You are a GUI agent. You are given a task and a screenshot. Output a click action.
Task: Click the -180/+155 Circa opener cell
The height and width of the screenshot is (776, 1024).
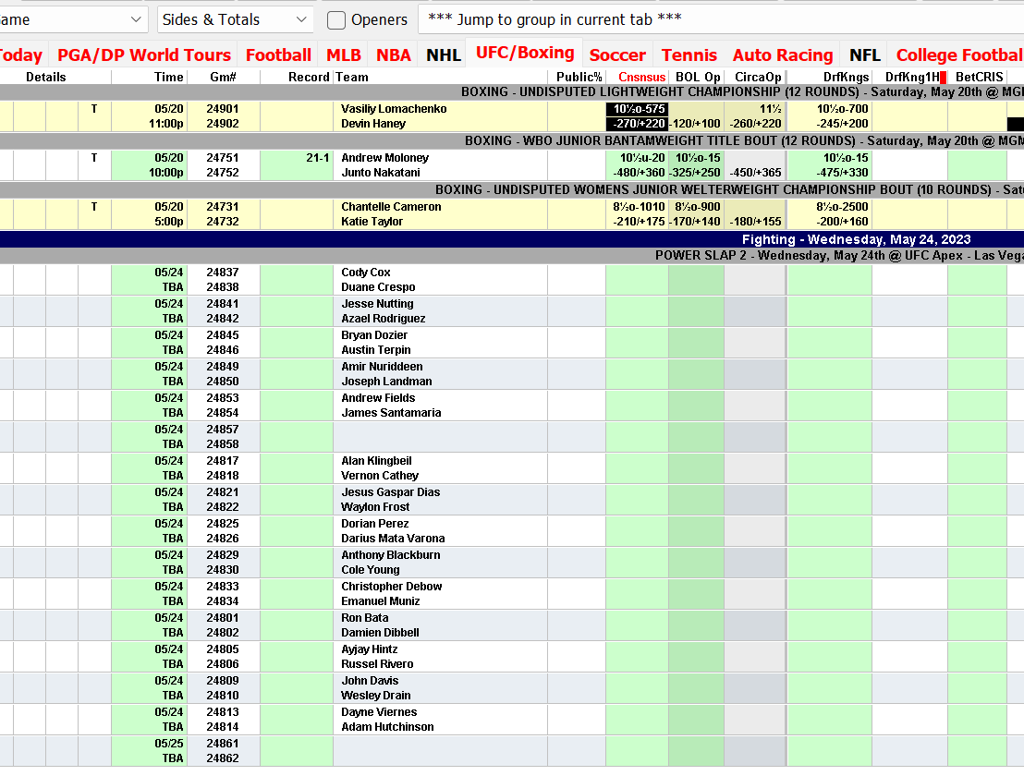tap(756, 221)
